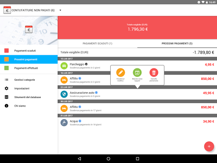Tap the database icon beside Strumenti del database
Screen dimensions: 217x163
(6, 97)
